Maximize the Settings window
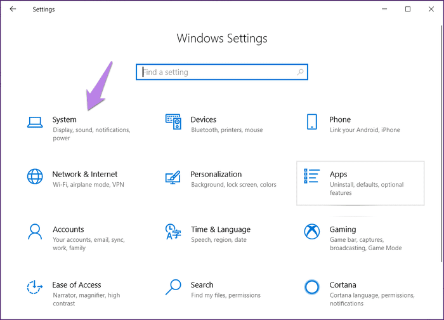The width and height of the screenshot is (444, 320). tap(408, 9)
